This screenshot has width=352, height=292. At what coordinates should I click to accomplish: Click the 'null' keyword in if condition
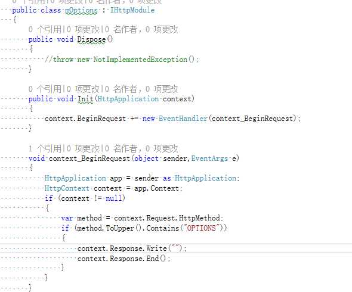[113, 198]
